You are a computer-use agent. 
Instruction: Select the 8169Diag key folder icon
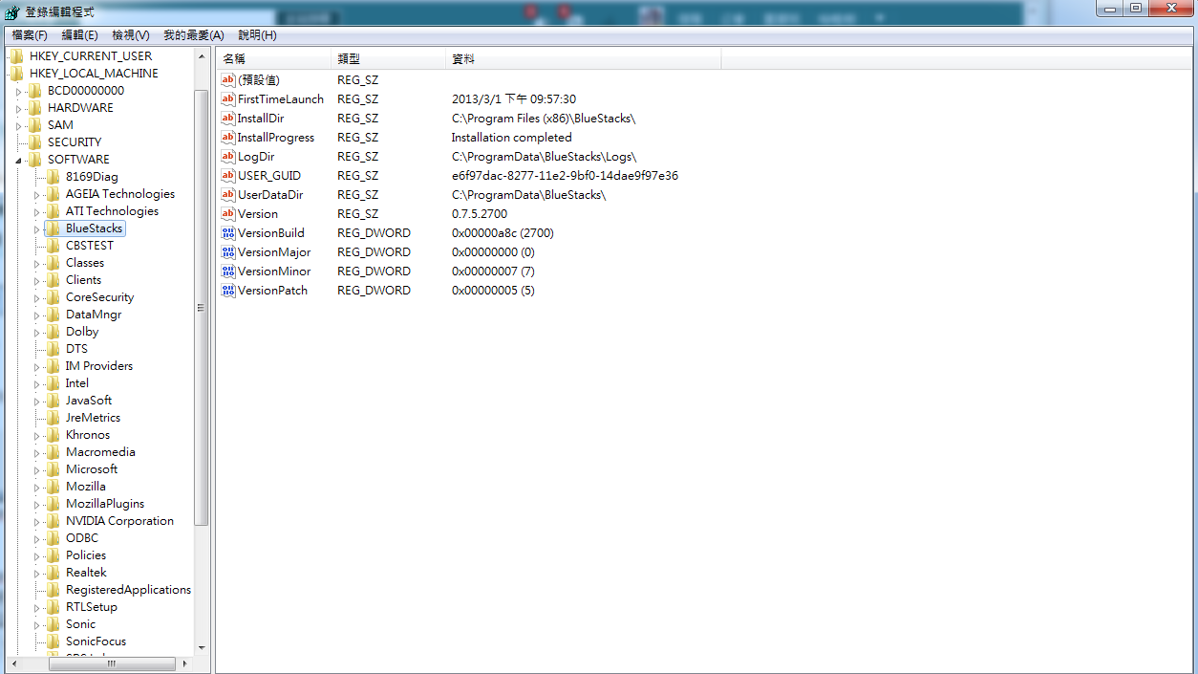[x=53, y=177]
